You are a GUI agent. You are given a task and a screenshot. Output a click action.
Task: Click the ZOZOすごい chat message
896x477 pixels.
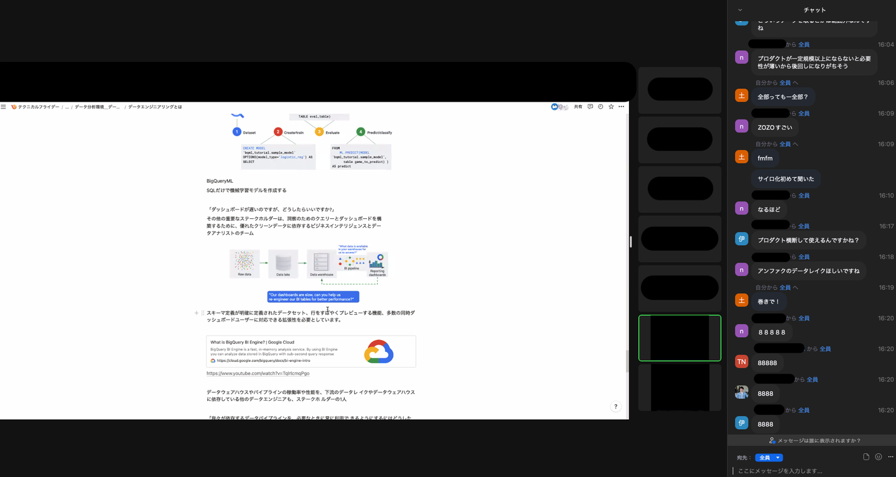pyautogui.click(x=775, y=127)
